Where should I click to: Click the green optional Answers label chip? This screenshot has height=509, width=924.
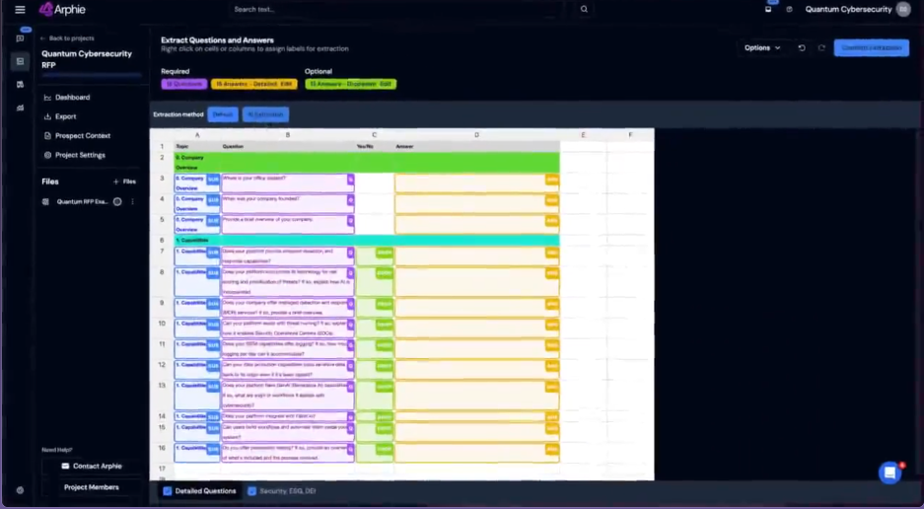pos(351,84)
